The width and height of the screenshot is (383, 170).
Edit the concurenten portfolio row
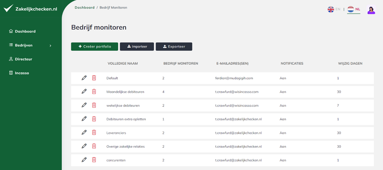pyautogui.click(x=84, y=160)
